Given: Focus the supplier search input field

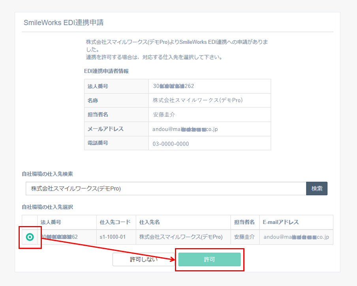Looking at the screenshot, I should [166, 189].
